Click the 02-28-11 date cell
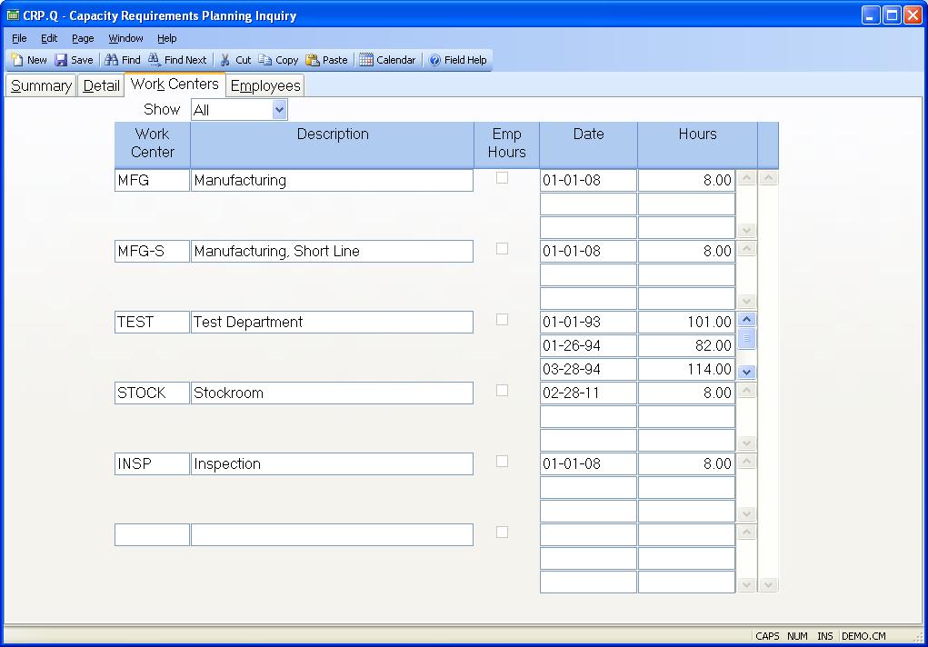The image size is (928, 647). click(x=588, y=393)
